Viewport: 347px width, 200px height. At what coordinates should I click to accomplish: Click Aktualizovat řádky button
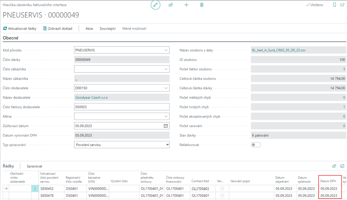click(x=20, y=29)
